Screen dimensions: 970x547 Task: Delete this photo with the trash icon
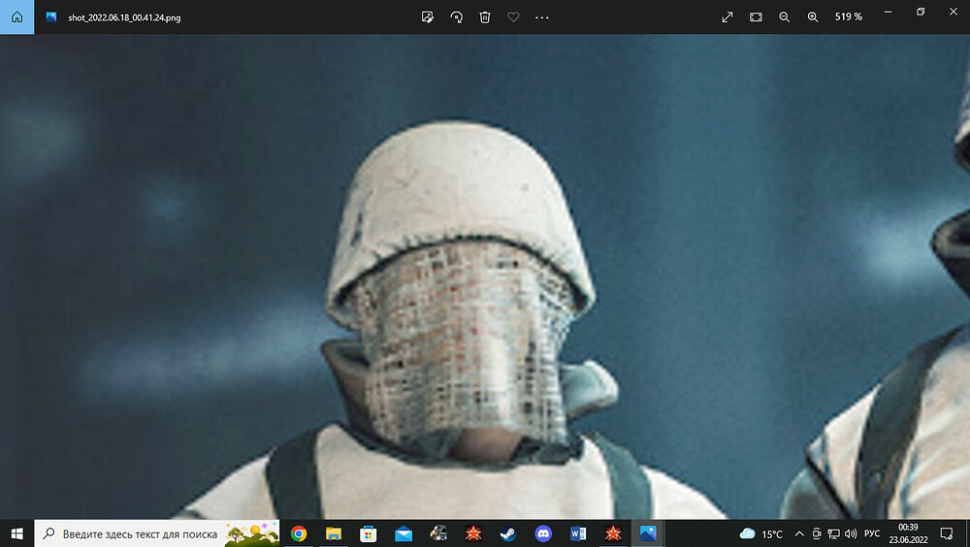click(485, 17)
